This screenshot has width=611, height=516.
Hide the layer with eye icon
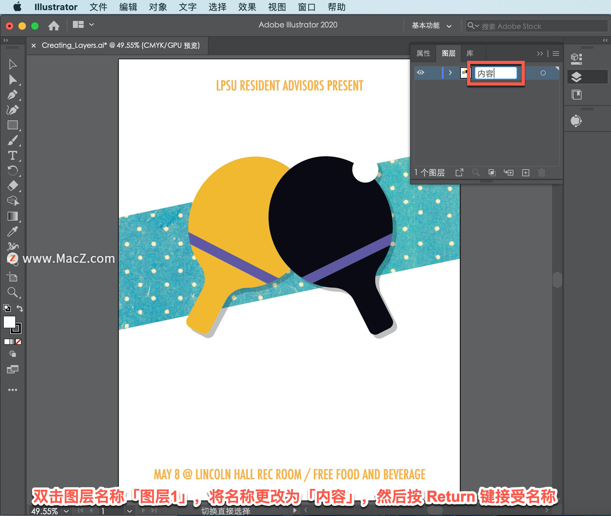420,73
